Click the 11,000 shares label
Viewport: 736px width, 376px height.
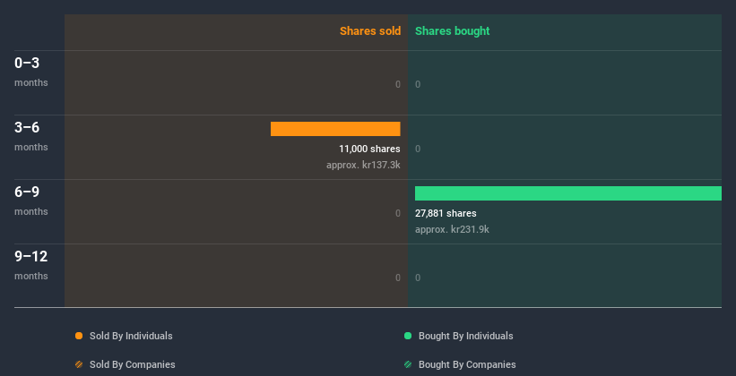(x=370, y=150)
